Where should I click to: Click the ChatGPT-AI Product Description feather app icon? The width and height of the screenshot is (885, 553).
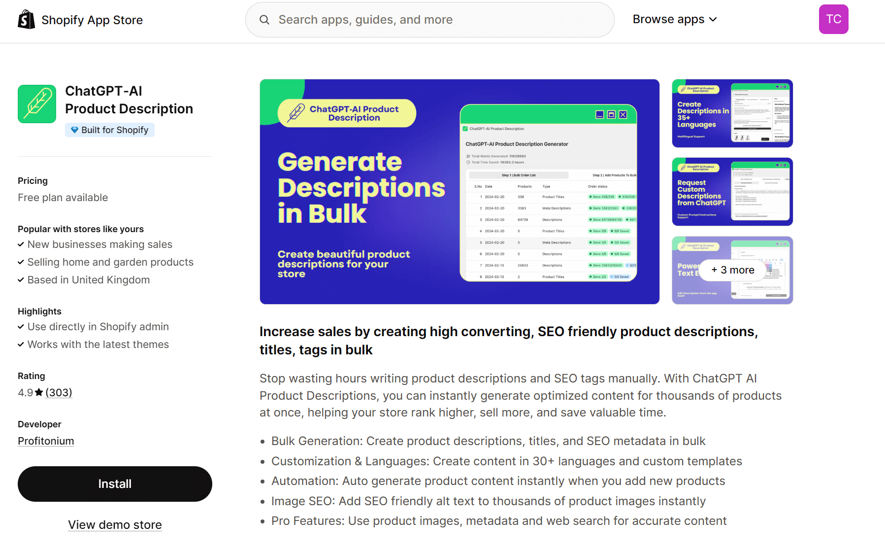pos(36,104)
